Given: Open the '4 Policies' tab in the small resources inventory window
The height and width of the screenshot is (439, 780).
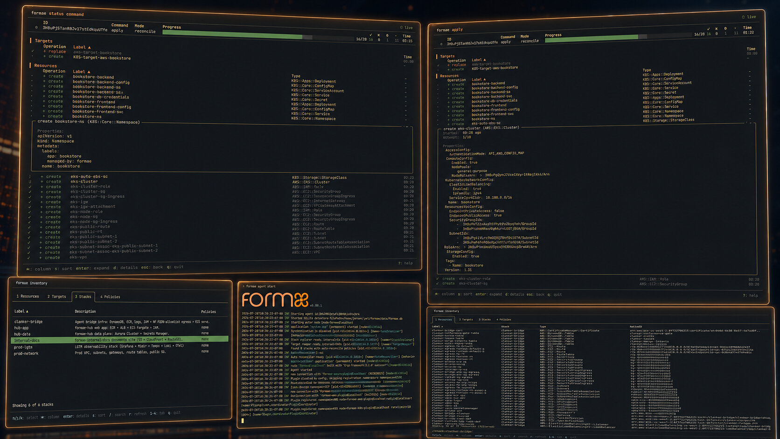Looking at the screenshot, I should coord(503,320).
